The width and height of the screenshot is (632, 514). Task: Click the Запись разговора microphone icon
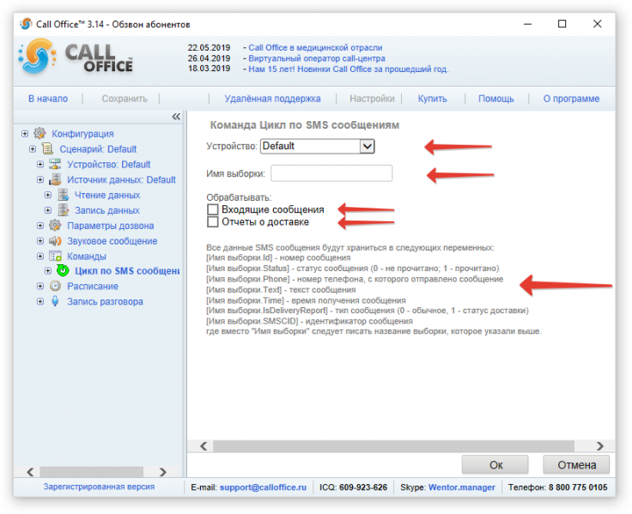[55, 301]
